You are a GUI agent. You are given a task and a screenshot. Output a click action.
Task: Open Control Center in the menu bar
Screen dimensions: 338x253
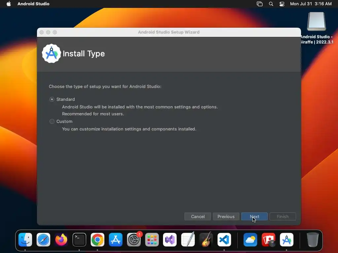click(282, 4)
